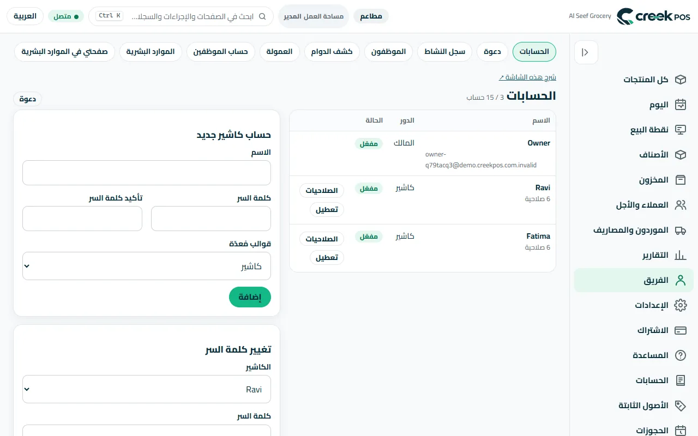Open the cashier dropdown showing Ravi
Viewport: 698px width, 436px height.
click(147, 389)
